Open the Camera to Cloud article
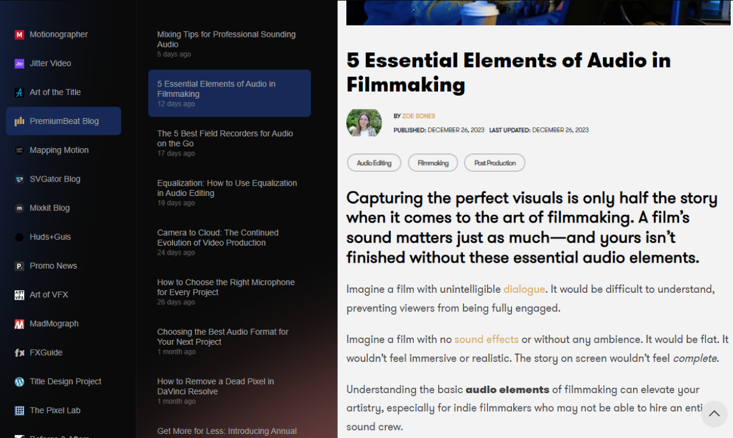This screenshot has width=733, height=438. (230, 242)
